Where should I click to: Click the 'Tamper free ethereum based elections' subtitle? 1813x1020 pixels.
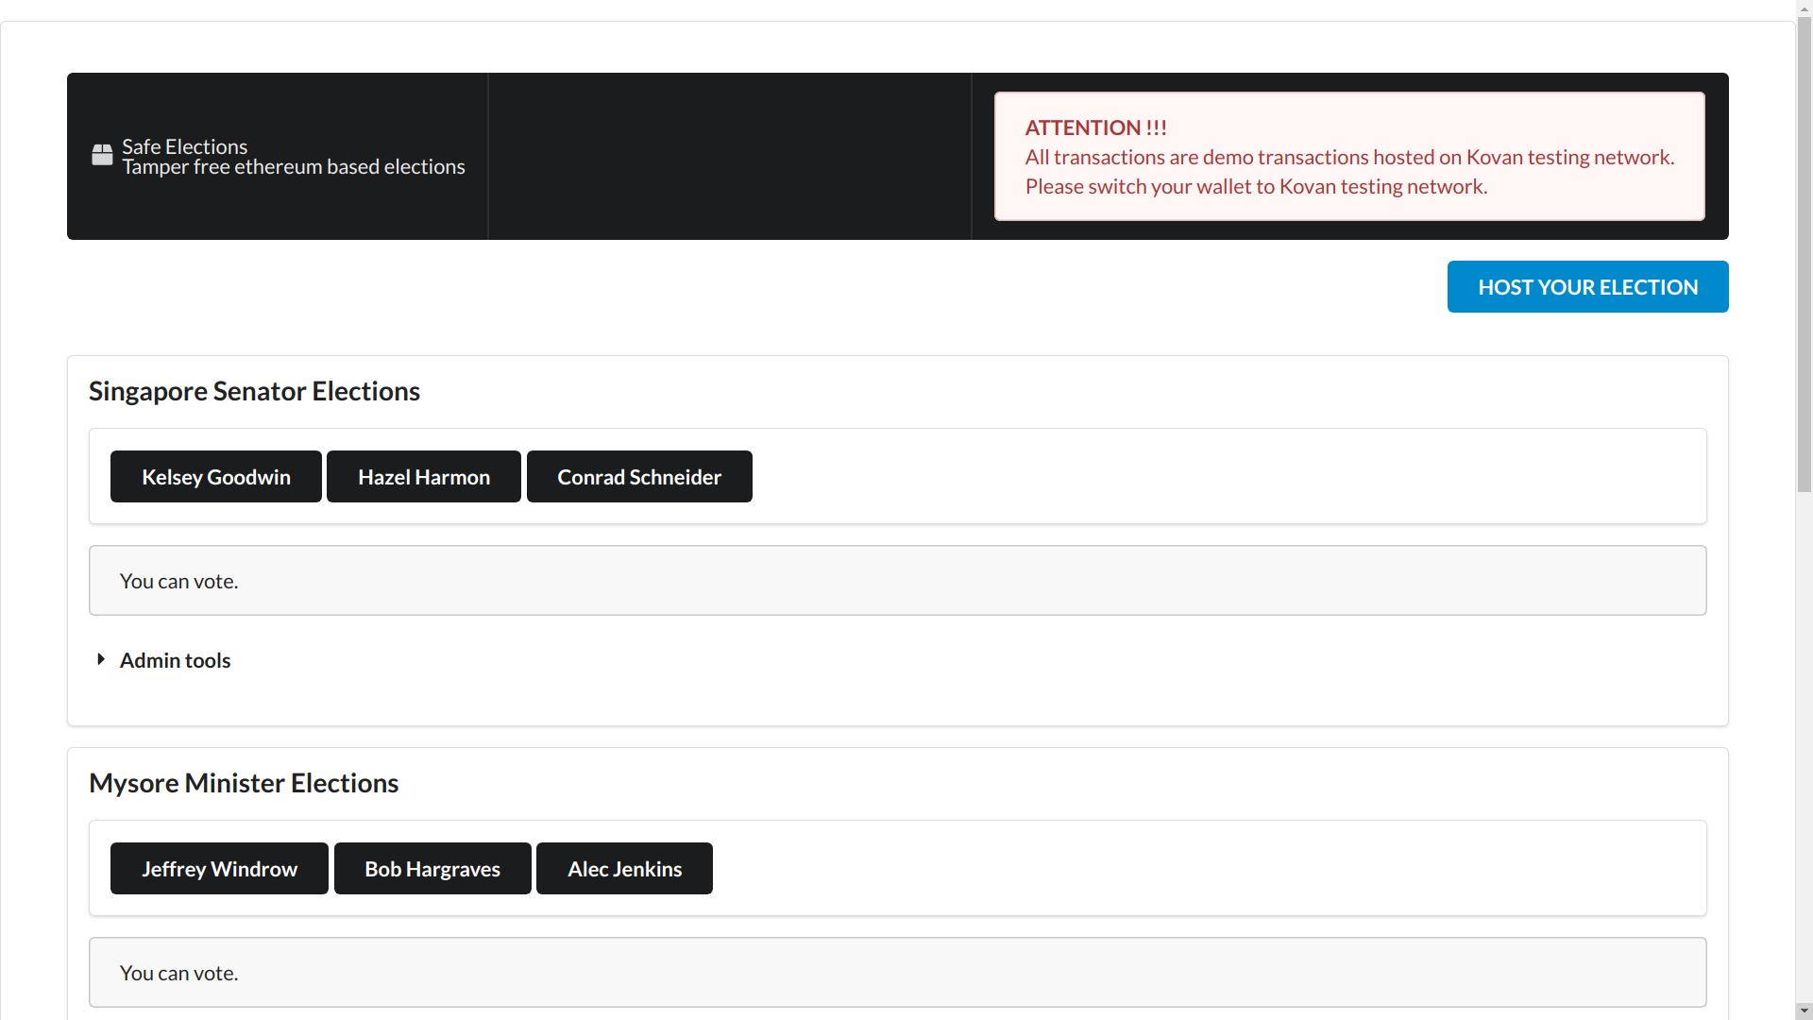(x=294, y=167)
